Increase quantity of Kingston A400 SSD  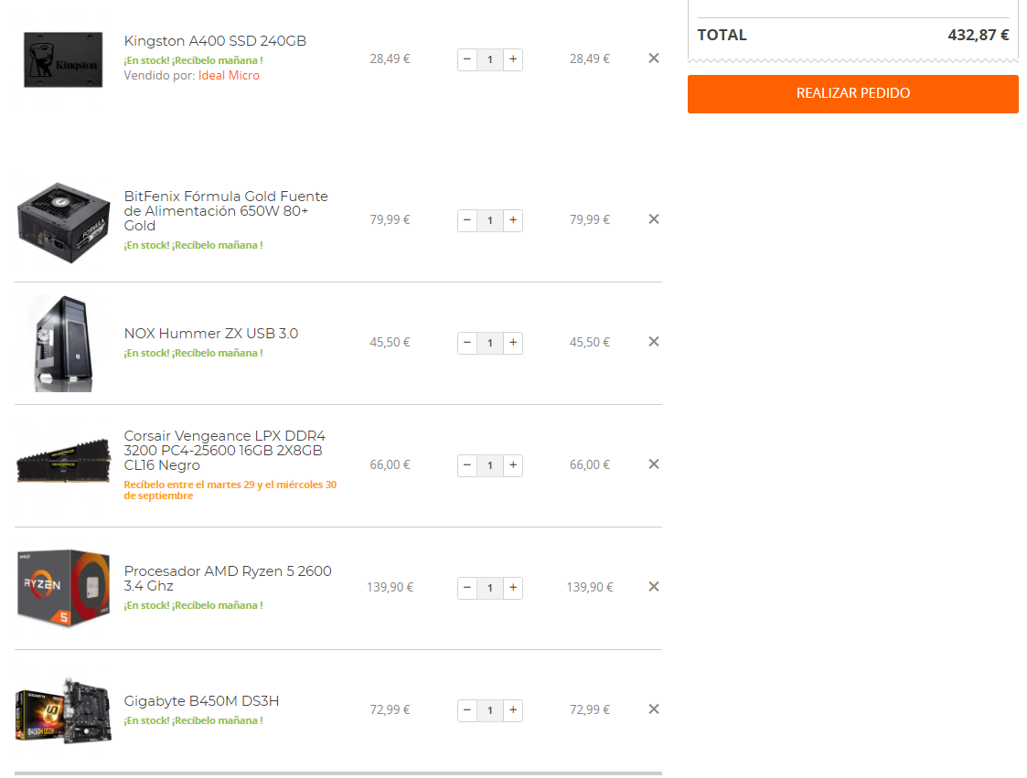click(513, 59)
